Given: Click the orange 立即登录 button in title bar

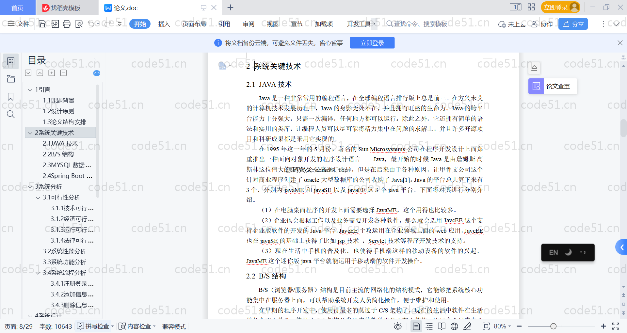Looking at the screenshot, I should click(x=561, y=7).
